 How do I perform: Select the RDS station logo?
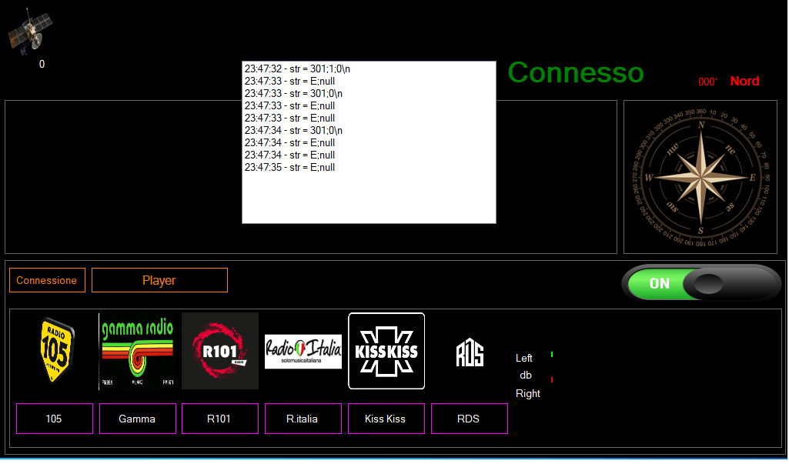(x=470, y=352)
